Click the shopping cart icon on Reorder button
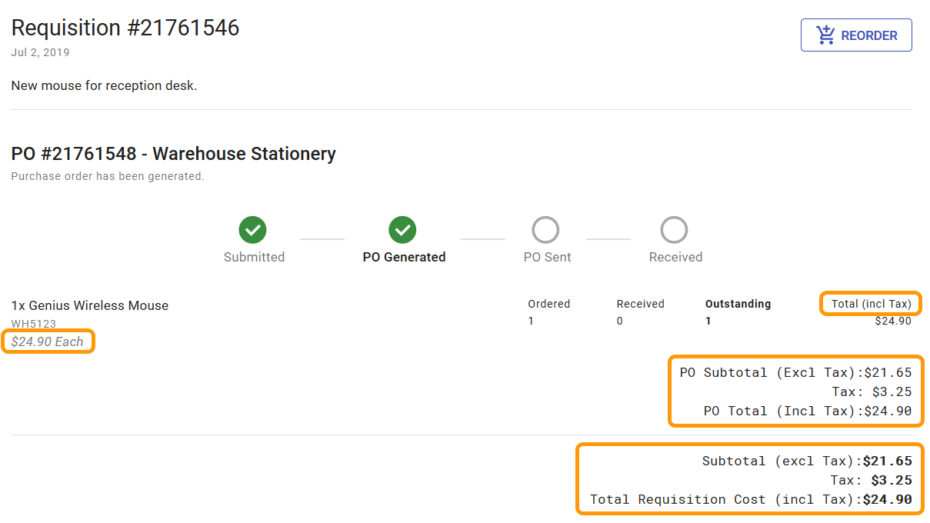This screenshot has width=930, height=523. [x=824, y=35]
